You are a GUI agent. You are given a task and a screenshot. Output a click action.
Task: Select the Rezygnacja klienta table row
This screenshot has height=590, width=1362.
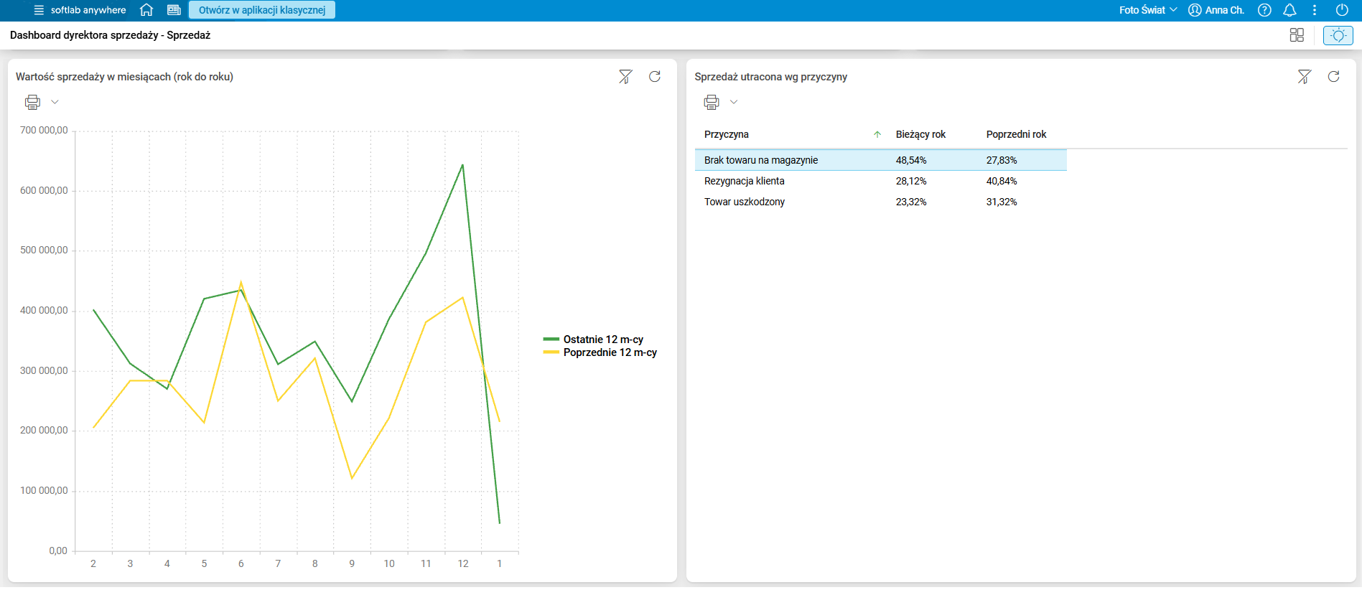point(881,181)
